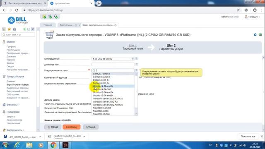Go back to Шаг 1 Тарифный план
This screenshot has width=265, height=149.
point(132,47)
